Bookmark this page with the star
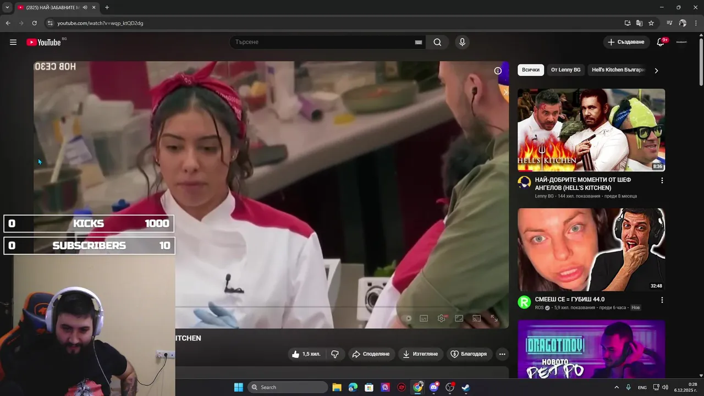Image resolution: width=704 pixels, height=396 pixels. click(651, 23)
